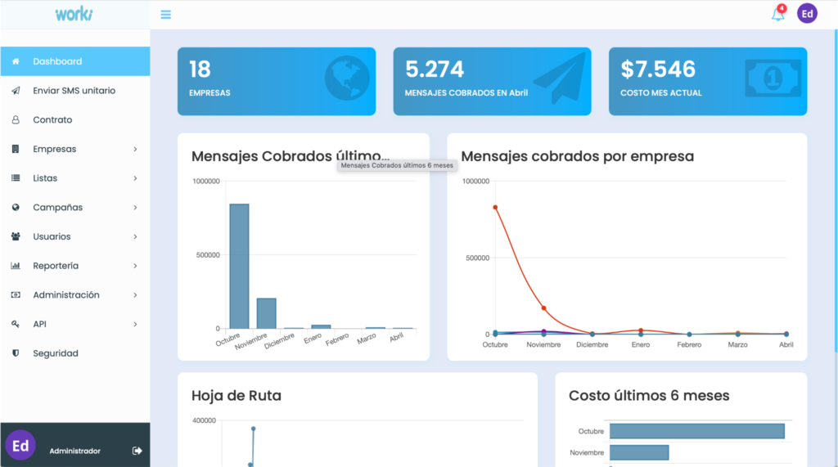
Task: Expand the API submenu chevron
Action: coord(135,325)
